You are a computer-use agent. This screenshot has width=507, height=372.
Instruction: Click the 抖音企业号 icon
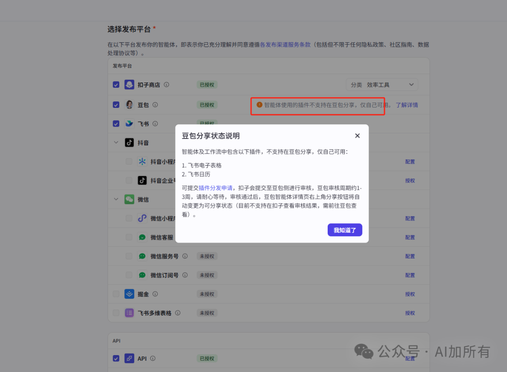[142, 180]
